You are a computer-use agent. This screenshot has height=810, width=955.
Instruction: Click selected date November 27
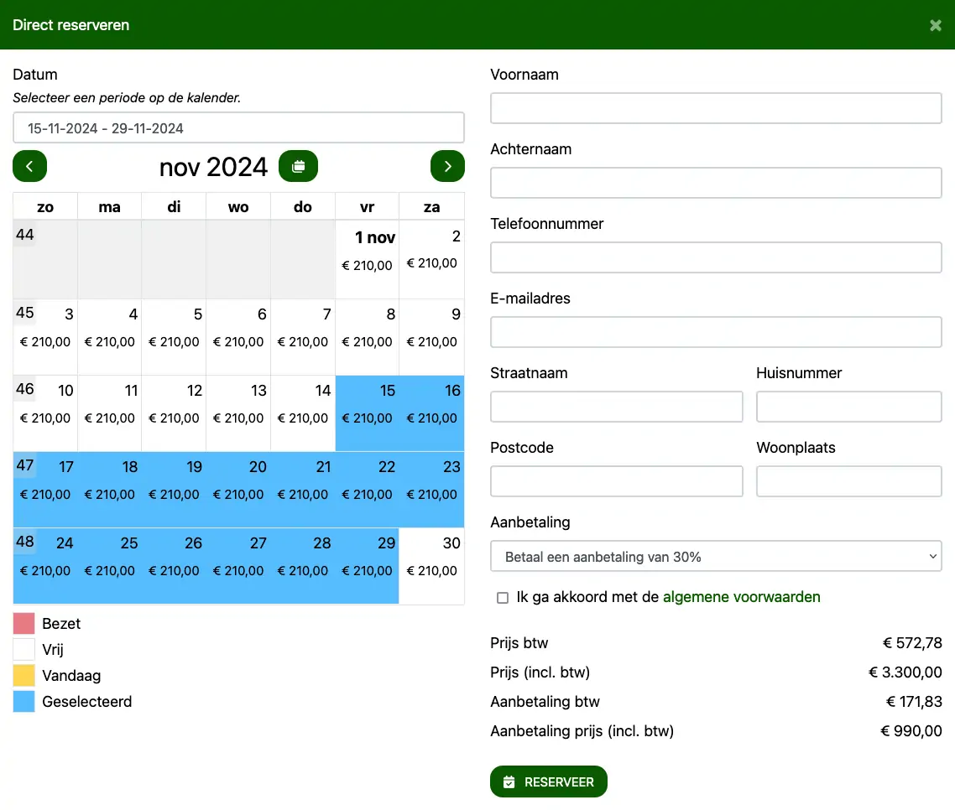pyautogui.click(x=238, y=566)
